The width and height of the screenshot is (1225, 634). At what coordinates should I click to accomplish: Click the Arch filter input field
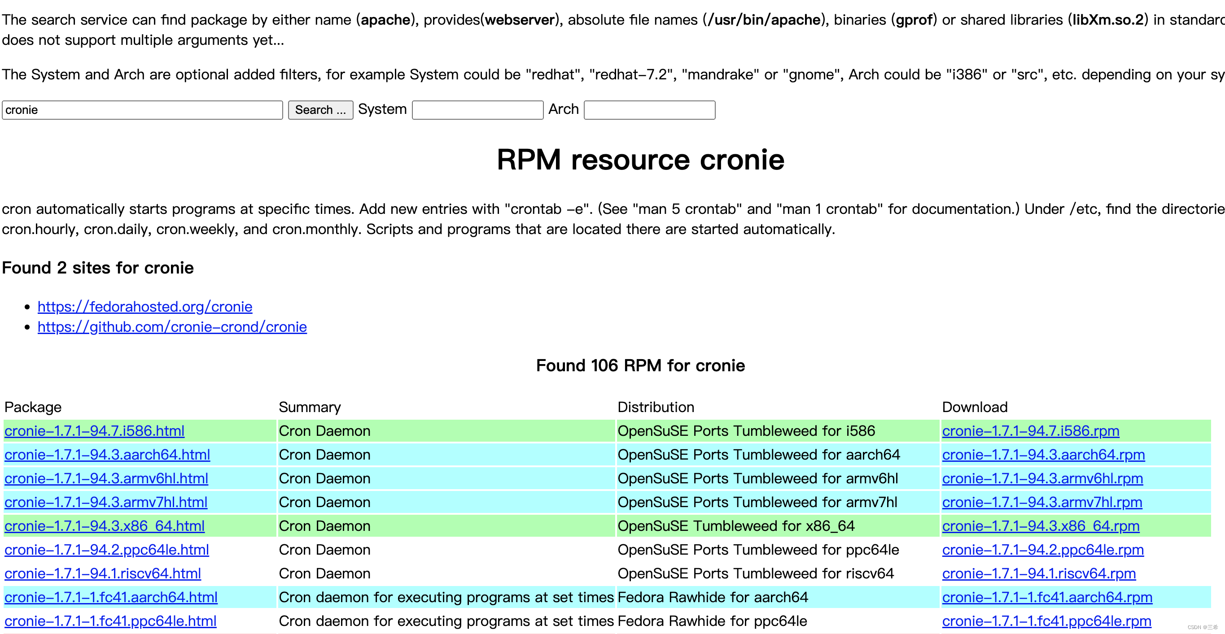[649, 110]
